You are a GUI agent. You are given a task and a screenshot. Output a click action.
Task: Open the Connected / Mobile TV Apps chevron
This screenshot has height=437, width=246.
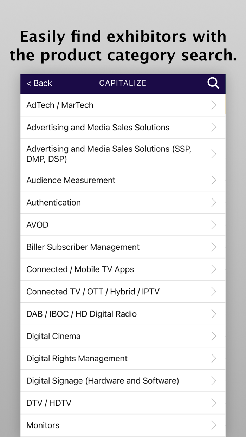[214, 269]
